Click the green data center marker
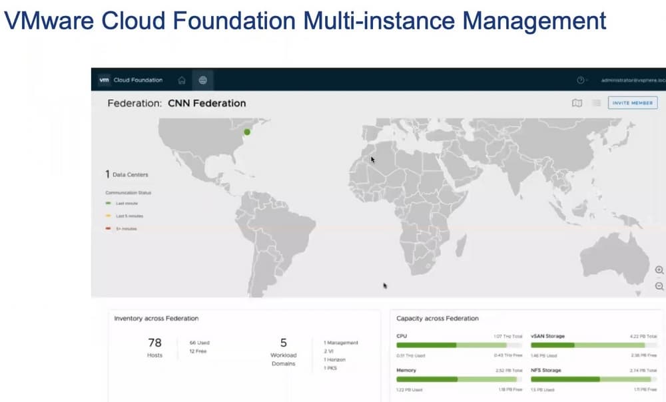Image resolution: width=666 pixels, height=402 pixels. coord(247,132)
